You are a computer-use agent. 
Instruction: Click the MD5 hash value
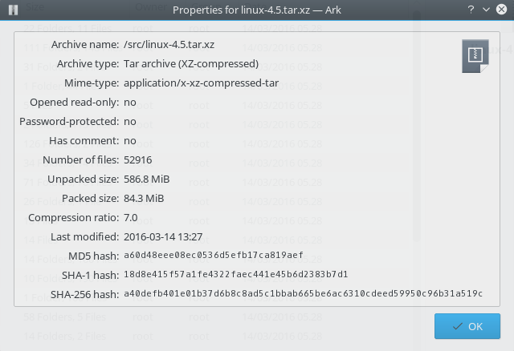tap(213, 256)
